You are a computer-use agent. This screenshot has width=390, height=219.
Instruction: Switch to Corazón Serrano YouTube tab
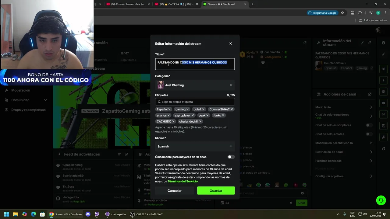[x=127, y=4]
